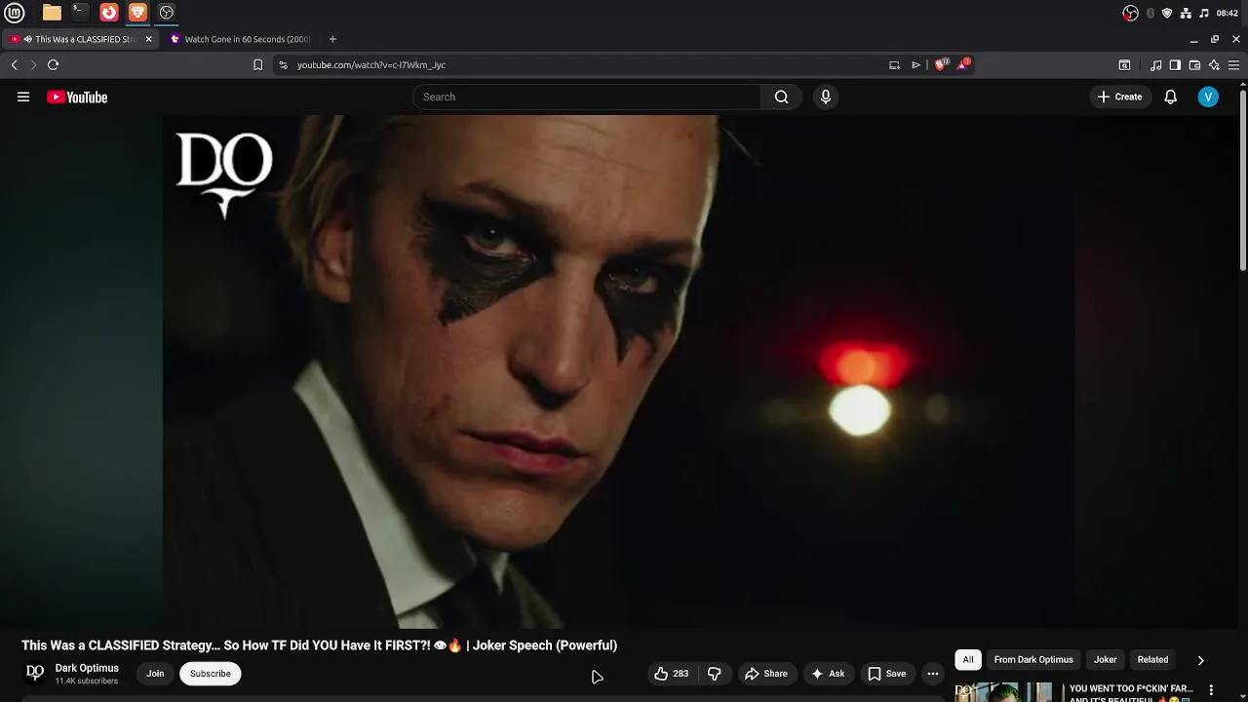Focus the YouTube Search field
This screenshot has width=1248, height=702.
point(587,97)
